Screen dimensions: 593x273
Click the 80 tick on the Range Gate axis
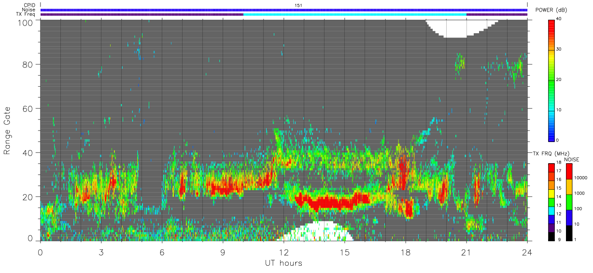[x=28, y=64]
